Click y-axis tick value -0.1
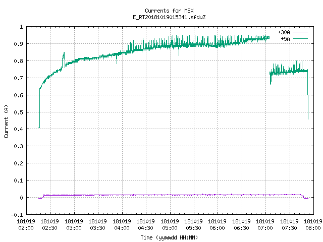Image resolution: width=323 pixels, height=242 pixels. point(17,215)
